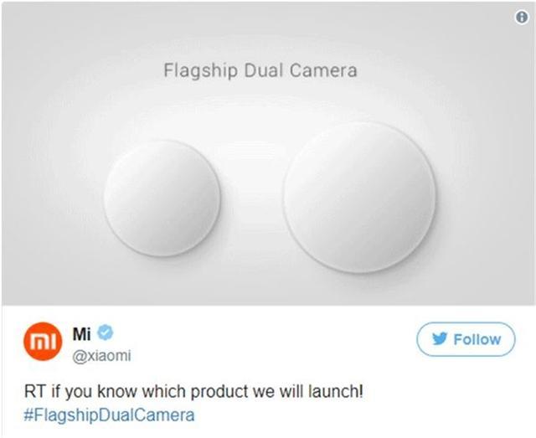Click the word "know" in the tweet text

point(117,391)
